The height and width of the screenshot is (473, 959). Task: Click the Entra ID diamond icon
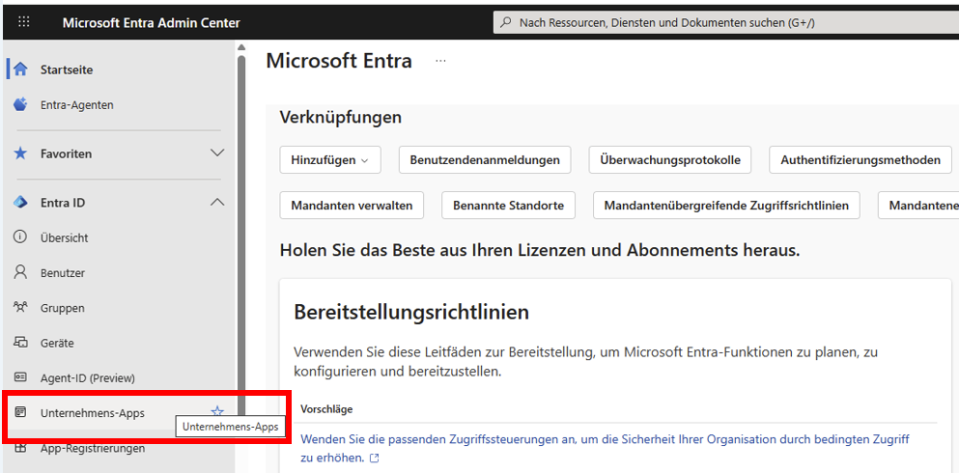tap(20, 203)
